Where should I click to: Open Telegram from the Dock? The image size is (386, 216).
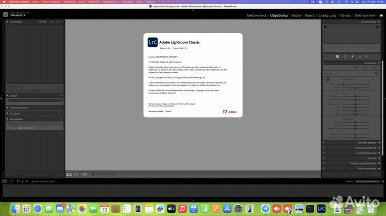coord(265,209)
